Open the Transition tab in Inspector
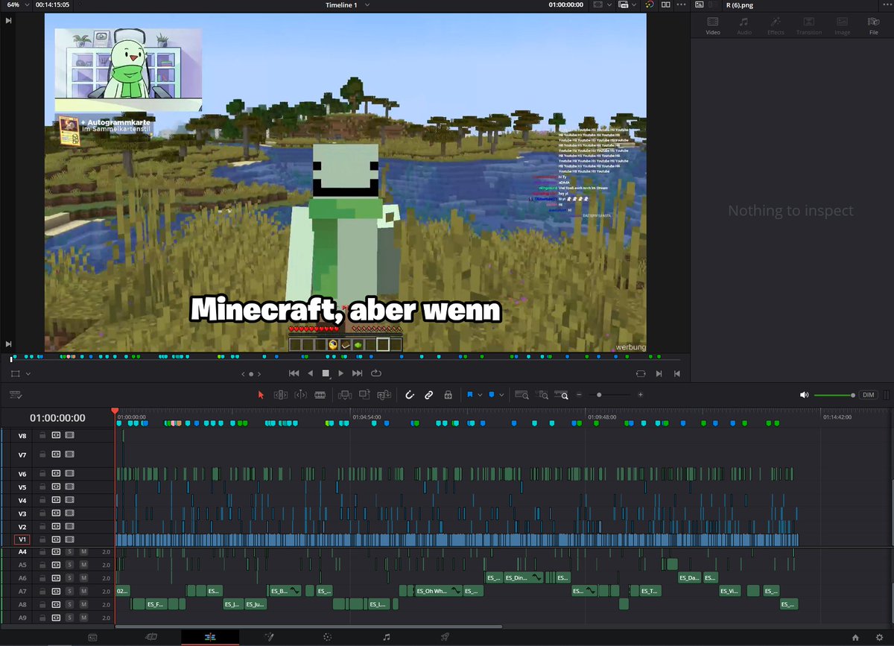 click(x=809, y=26)
